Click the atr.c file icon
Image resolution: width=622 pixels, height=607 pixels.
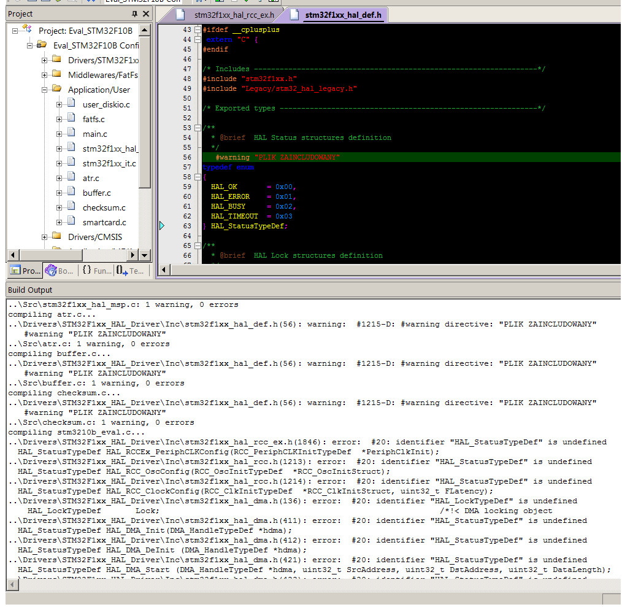(71, 177)
